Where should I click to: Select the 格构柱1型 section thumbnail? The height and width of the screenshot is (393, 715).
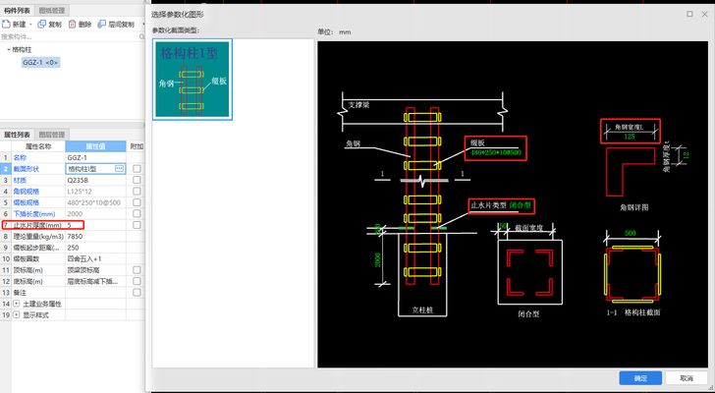coord(192,79)
